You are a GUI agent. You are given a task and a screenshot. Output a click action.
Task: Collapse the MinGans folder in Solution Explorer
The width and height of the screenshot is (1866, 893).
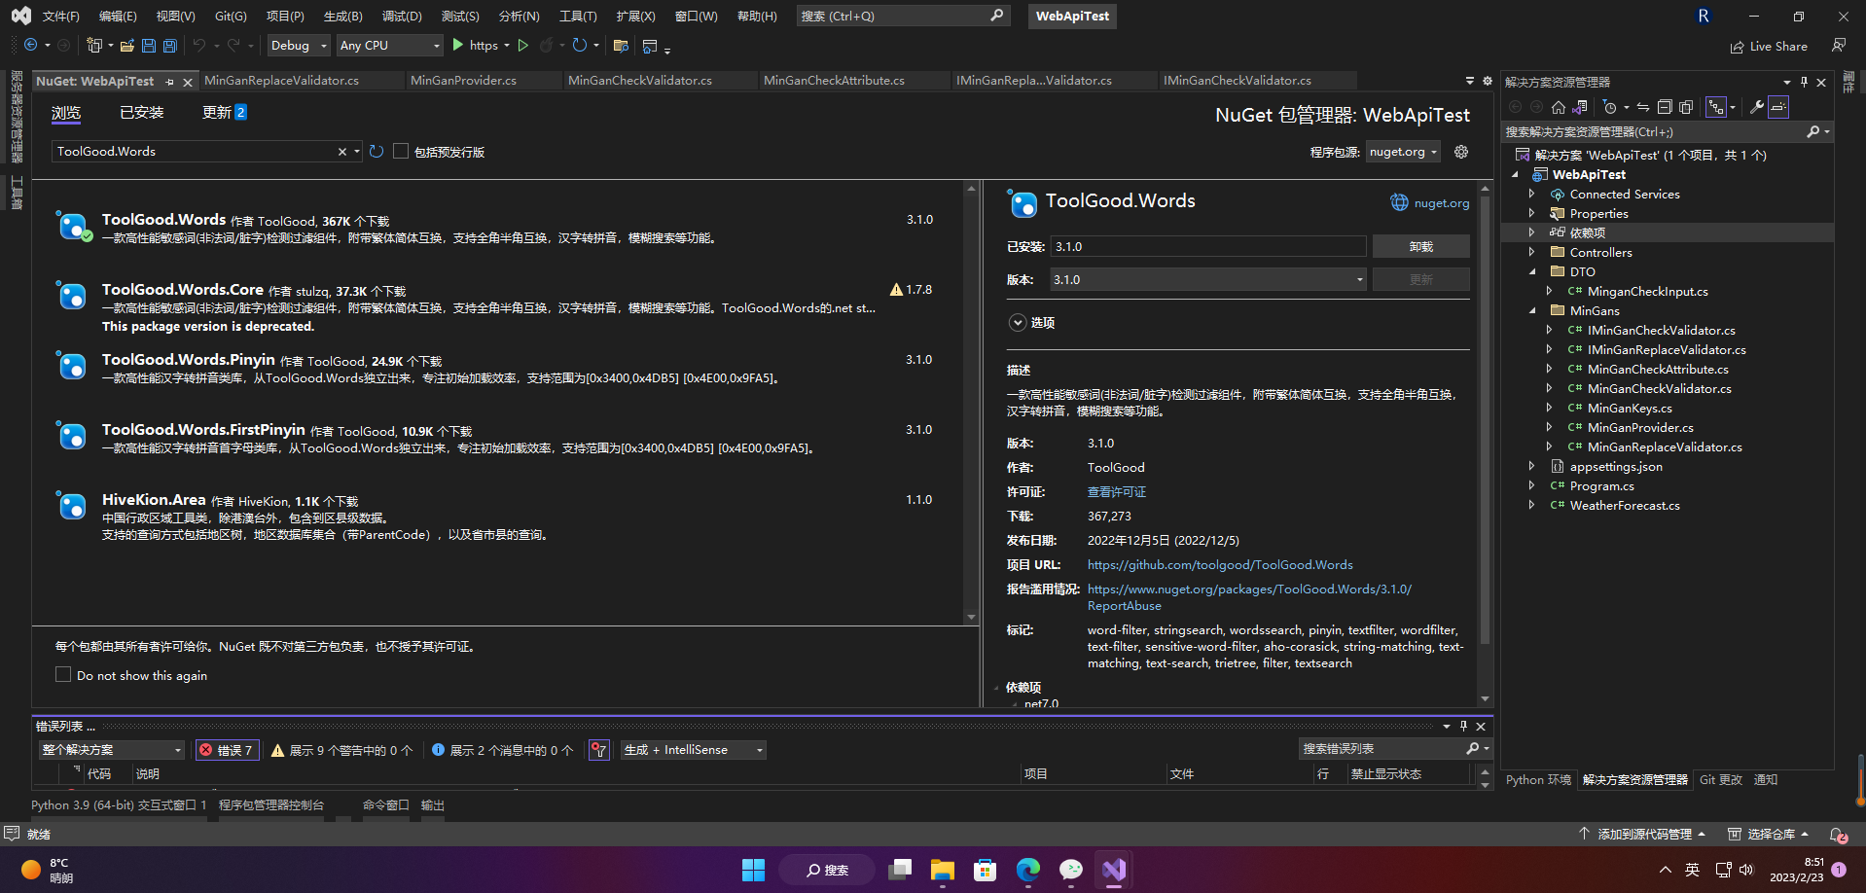[1534, 310]
